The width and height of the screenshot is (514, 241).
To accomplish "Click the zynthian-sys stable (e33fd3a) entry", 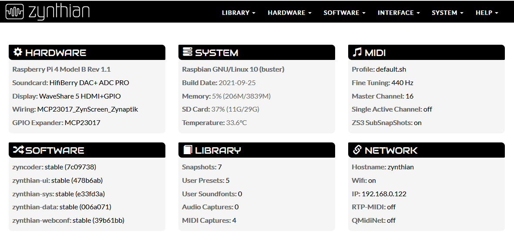I will 59,194.
